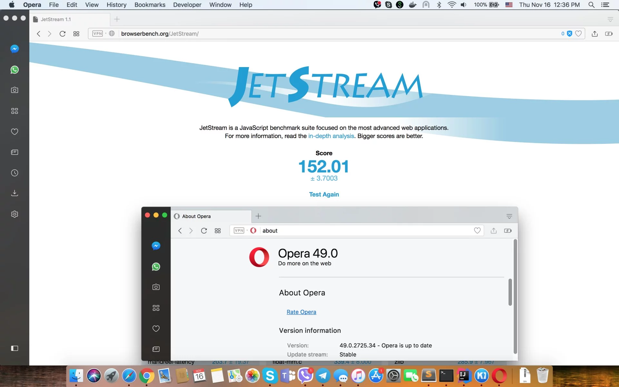Open Speed Dial from JetStream toolbar
This screenshot has width=619, height=387.
pos(76,34)
